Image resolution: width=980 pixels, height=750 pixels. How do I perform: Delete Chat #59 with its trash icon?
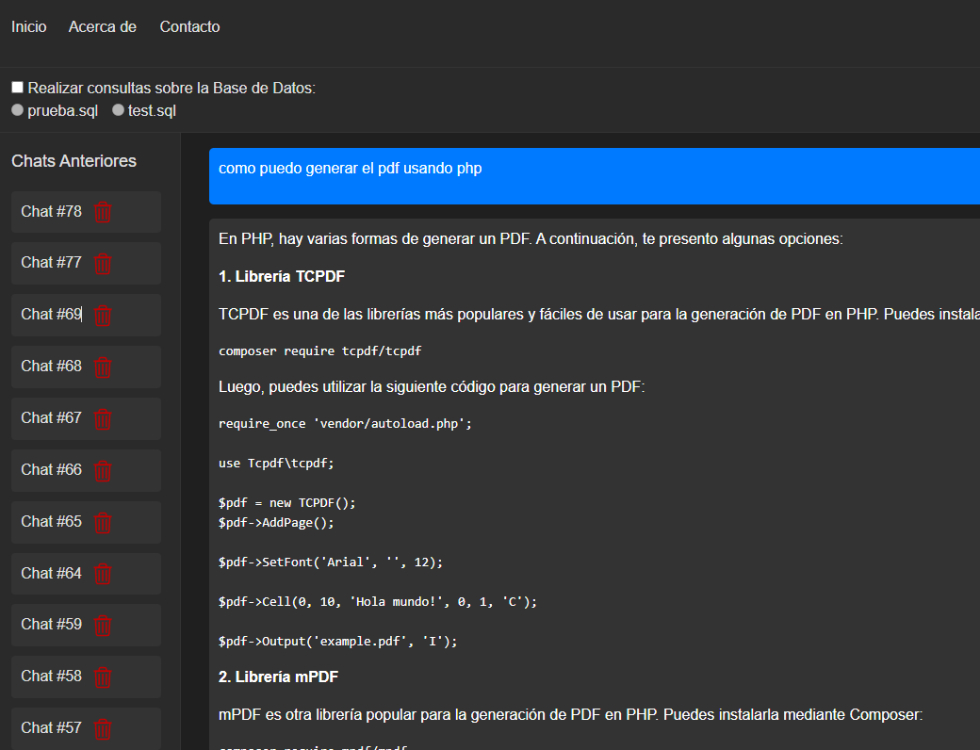(103, 626)
